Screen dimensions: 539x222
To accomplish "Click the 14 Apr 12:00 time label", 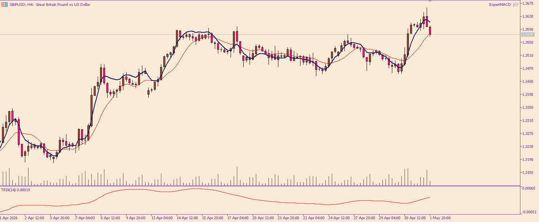I will coord(187,218).
